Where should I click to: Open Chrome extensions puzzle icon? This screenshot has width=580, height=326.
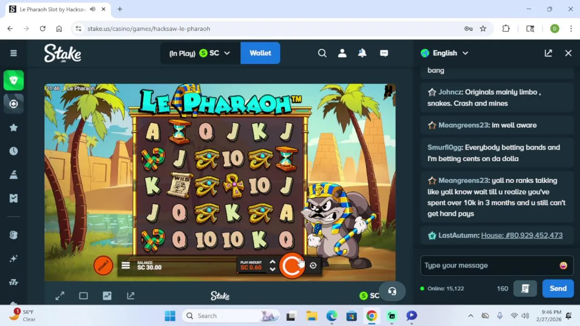pos(506,29)
